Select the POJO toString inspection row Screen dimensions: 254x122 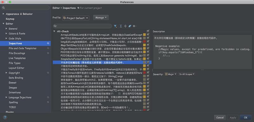pos(102,55)
